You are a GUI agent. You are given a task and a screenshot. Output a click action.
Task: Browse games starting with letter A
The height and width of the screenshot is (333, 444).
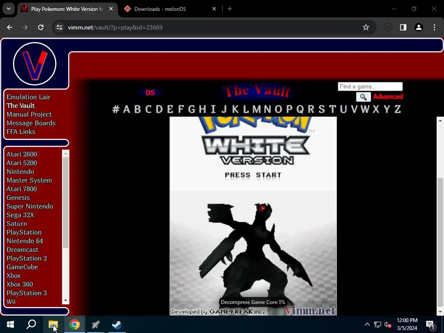pyautogui.click(x=127, y=109)
